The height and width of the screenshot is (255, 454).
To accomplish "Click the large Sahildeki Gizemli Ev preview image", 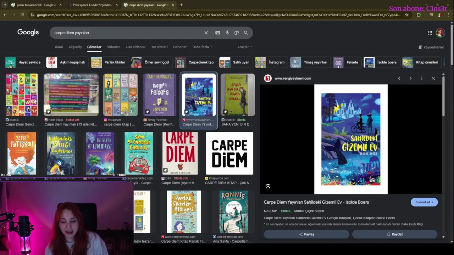I will [351, 139].
